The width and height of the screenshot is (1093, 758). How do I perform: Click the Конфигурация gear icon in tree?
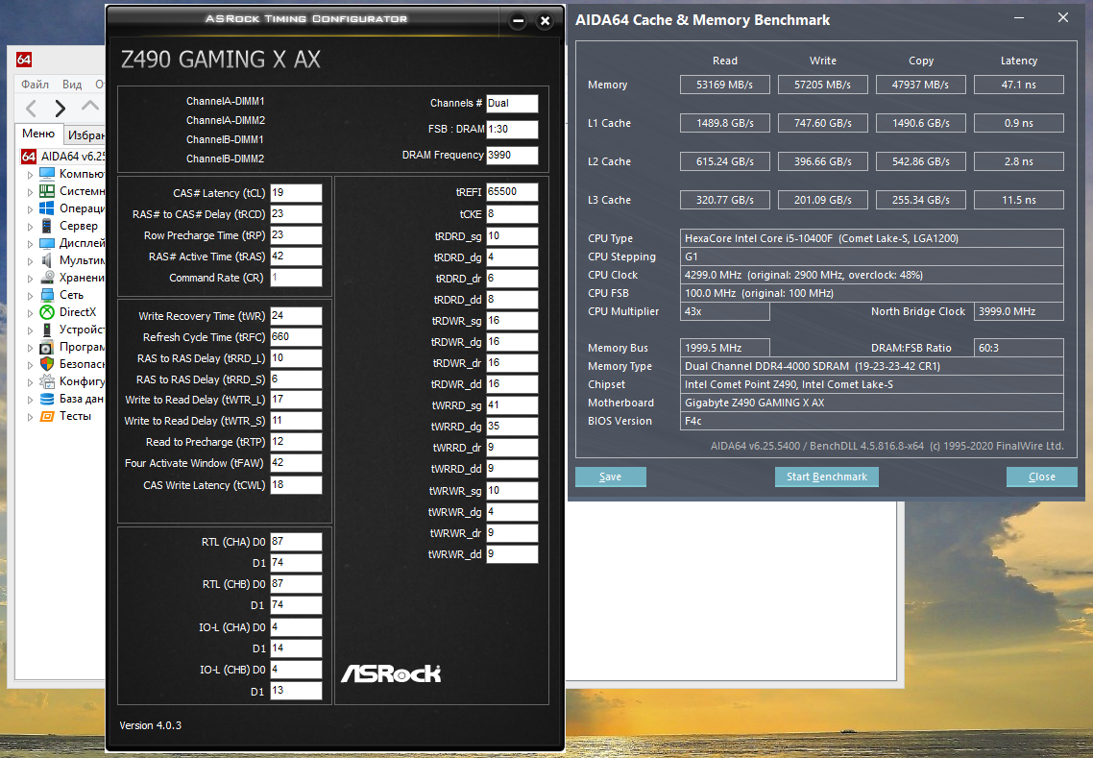point(47,381)
